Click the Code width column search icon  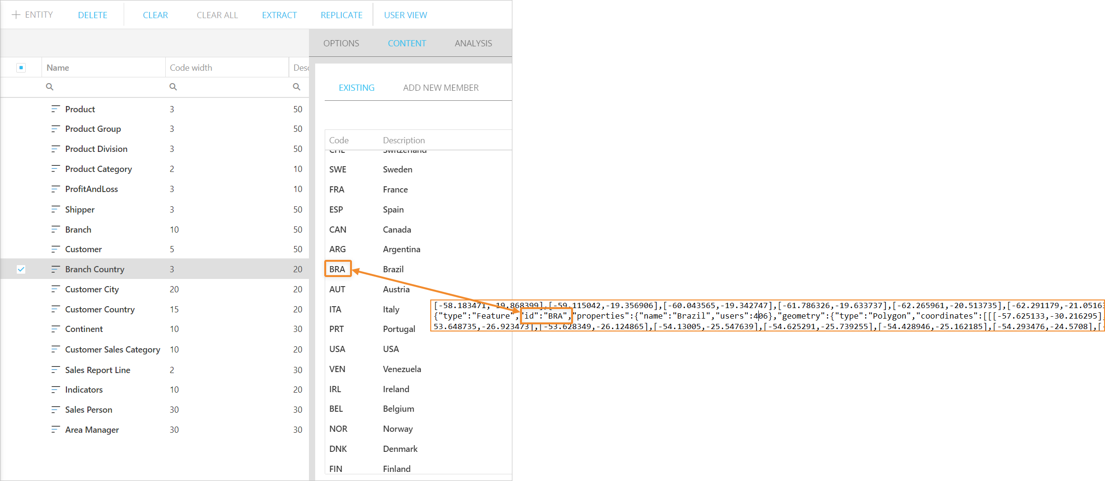coord(173,87)
